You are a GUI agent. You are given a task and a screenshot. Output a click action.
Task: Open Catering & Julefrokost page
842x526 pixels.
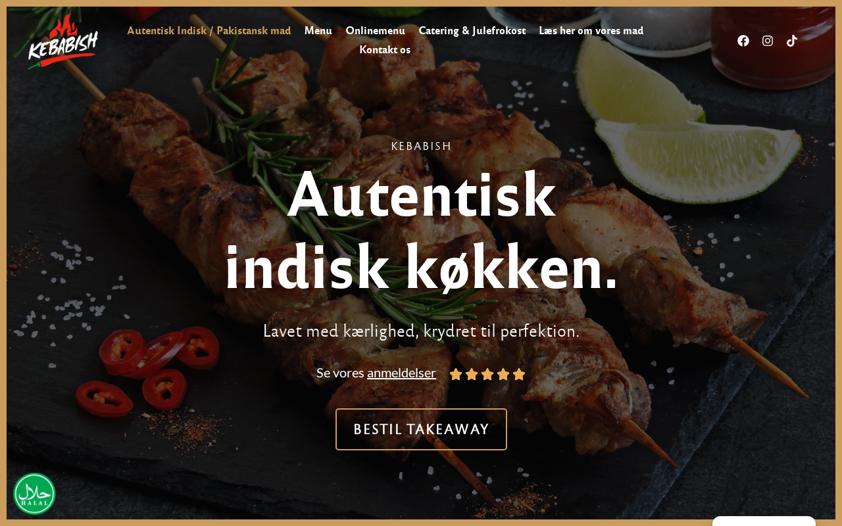(x=472, y=30)
